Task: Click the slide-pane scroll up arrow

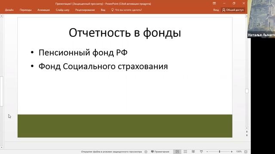Action: (247, 16)
